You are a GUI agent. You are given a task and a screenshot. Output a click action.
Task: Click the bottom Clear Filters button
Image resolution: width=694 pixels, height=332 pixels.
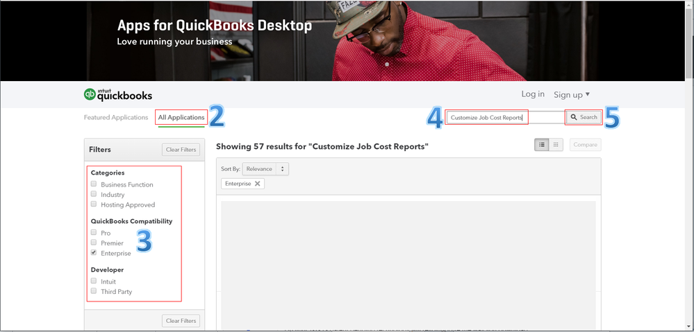(x=181, y=320)
